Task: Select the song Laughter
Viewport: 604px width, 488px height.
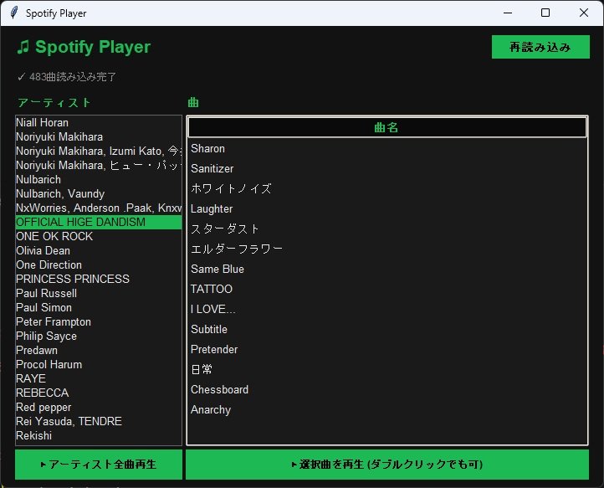Action: pos(386,209)
